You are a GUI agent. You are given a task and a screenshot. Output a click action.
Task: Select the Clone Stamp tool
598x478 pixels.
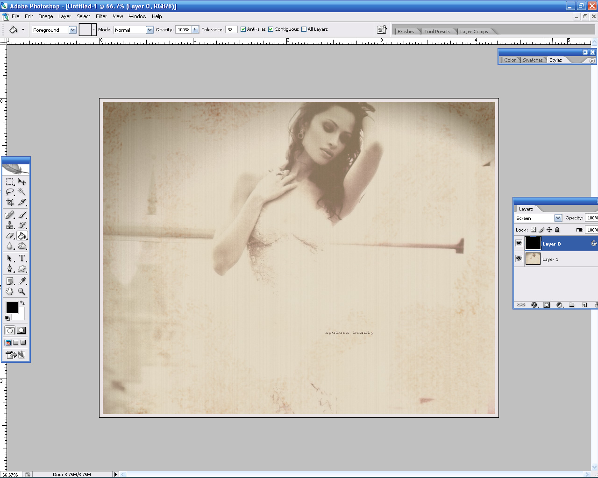point(10,225)
